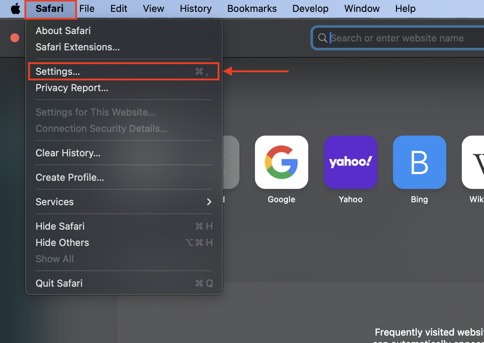Click Hide Safari menu item
Image resolution: width=484 pixels, height=343 pixels.
[60, 226]
